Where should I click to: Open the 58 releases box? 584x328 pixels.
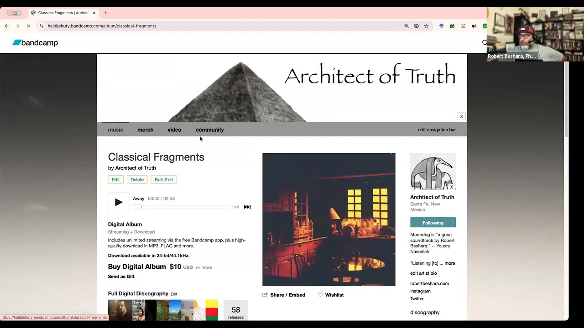click(x=236, y=310)
